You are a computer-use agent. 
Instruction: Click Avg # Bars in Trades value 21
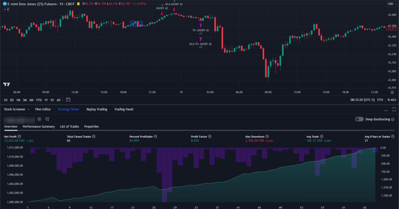pyautogui.click(x=366, y=140)
